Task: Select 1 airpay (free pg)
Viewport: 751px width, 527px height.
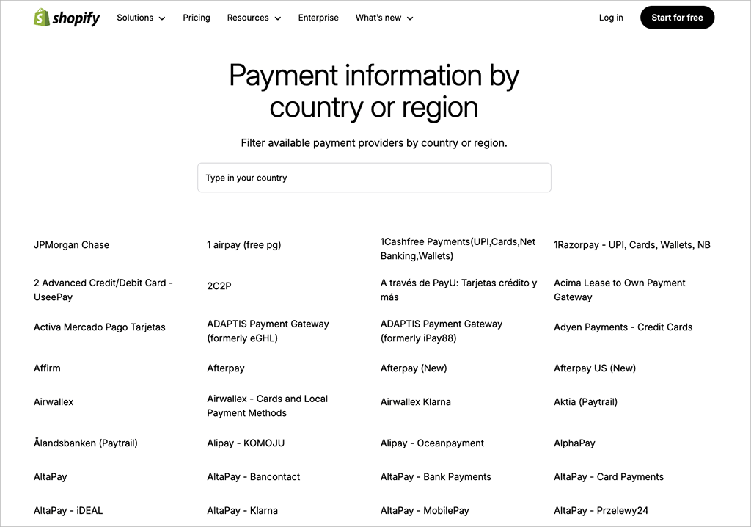Action: (x=243, y=245)
